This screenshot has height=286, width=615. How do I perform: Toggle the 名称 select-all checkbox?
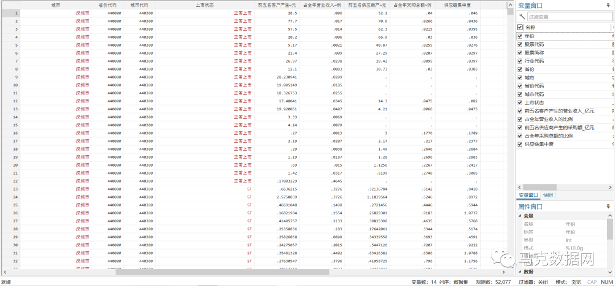point(520,27)
